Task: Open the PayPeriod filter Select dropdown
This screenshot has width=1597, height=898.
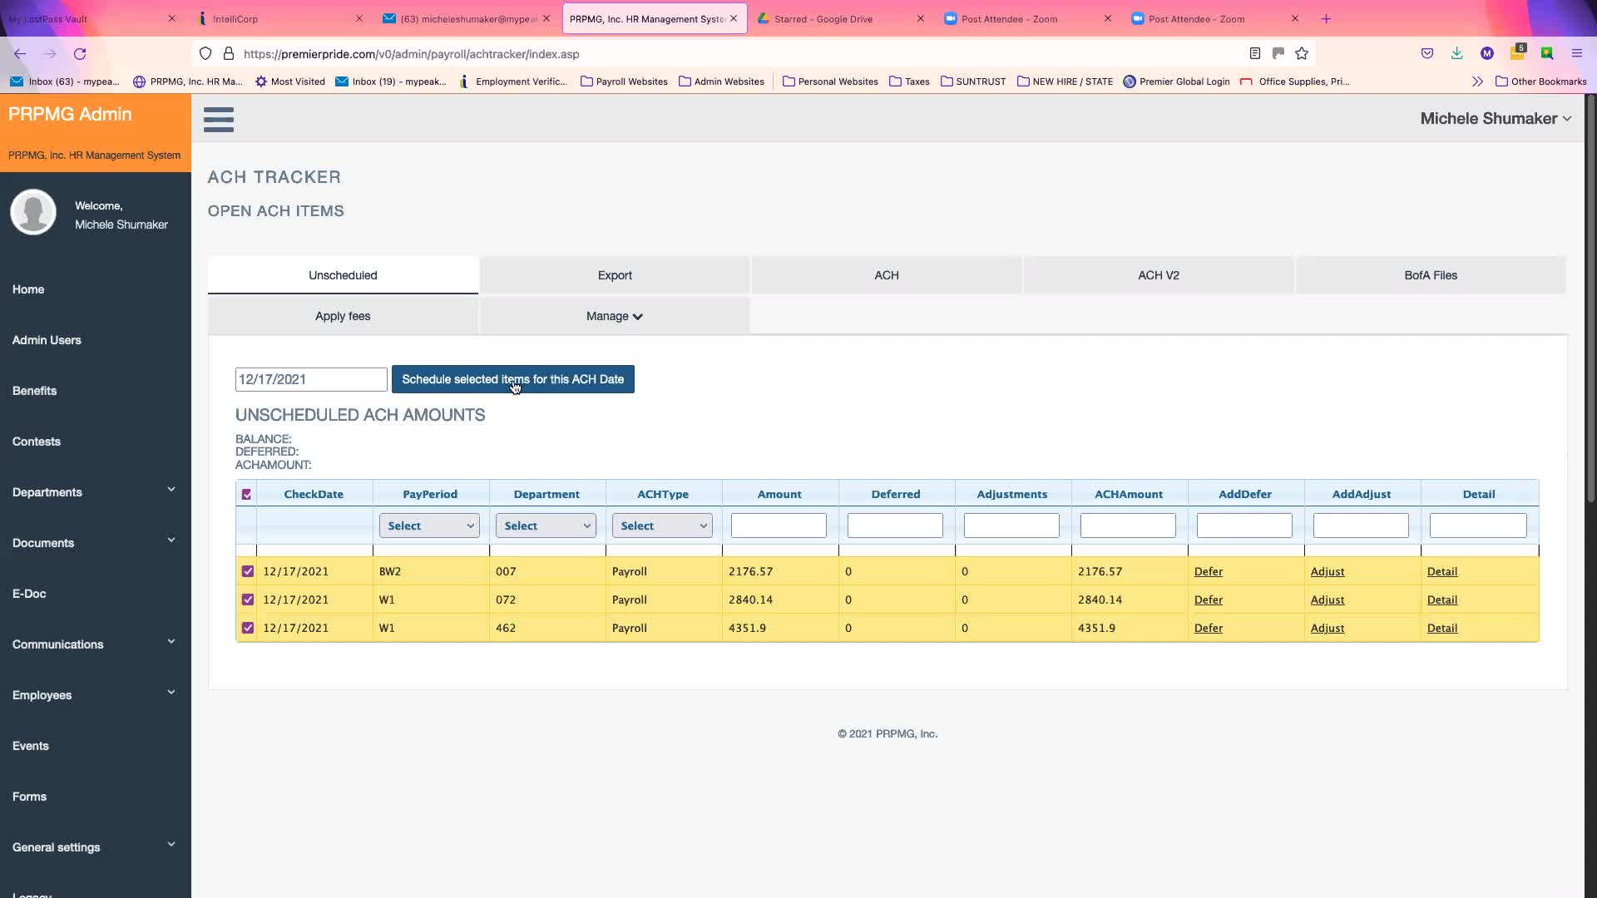Action: pos(429,525)
